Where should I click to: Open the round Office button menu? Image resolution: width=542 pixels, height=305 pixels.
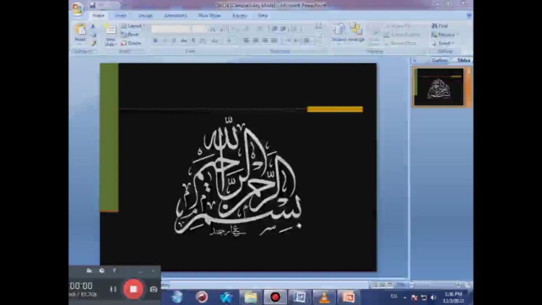click(78, 8)
